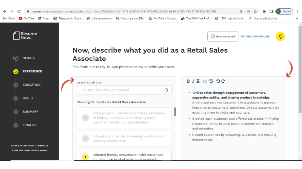The height and width of the screenshot is (169, 302).
Task: Redo last edit in the editor
Action: (223, 81)
